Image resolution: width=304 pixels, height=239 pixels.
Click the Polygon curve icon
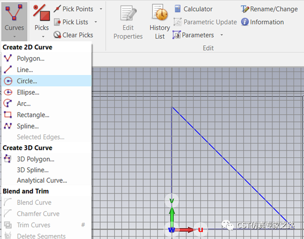click(8, 58)
